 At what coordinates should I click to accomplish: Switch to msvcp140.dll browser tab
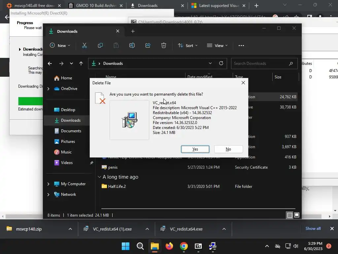(33, 6)
